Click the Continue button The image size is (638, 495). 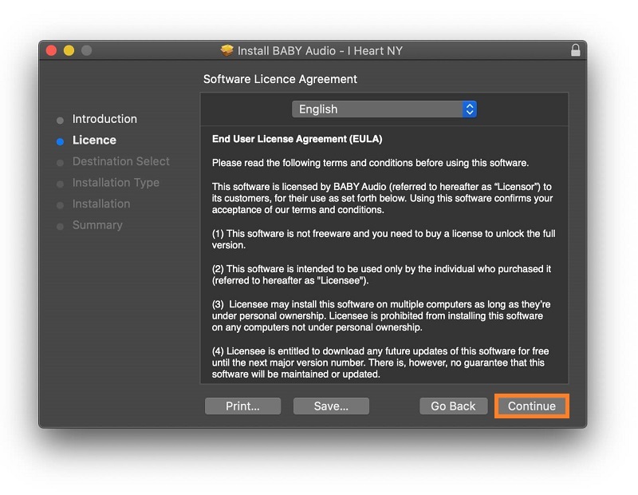(531, 406)
